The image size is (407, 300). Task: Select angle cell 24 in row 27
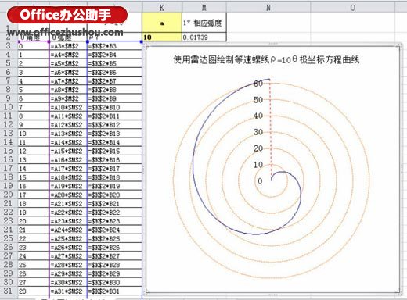(x=34, y=256)
